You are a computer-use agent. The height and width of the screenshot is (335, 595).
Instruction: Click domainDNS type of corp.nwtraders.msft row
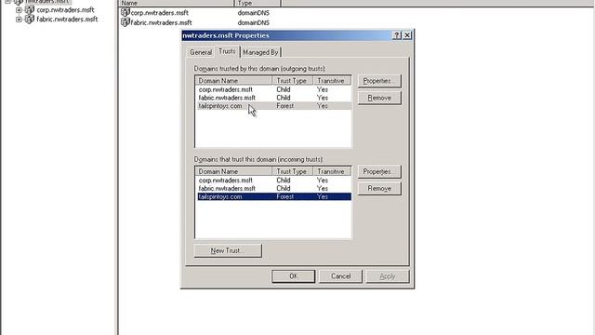coord(254,12)
